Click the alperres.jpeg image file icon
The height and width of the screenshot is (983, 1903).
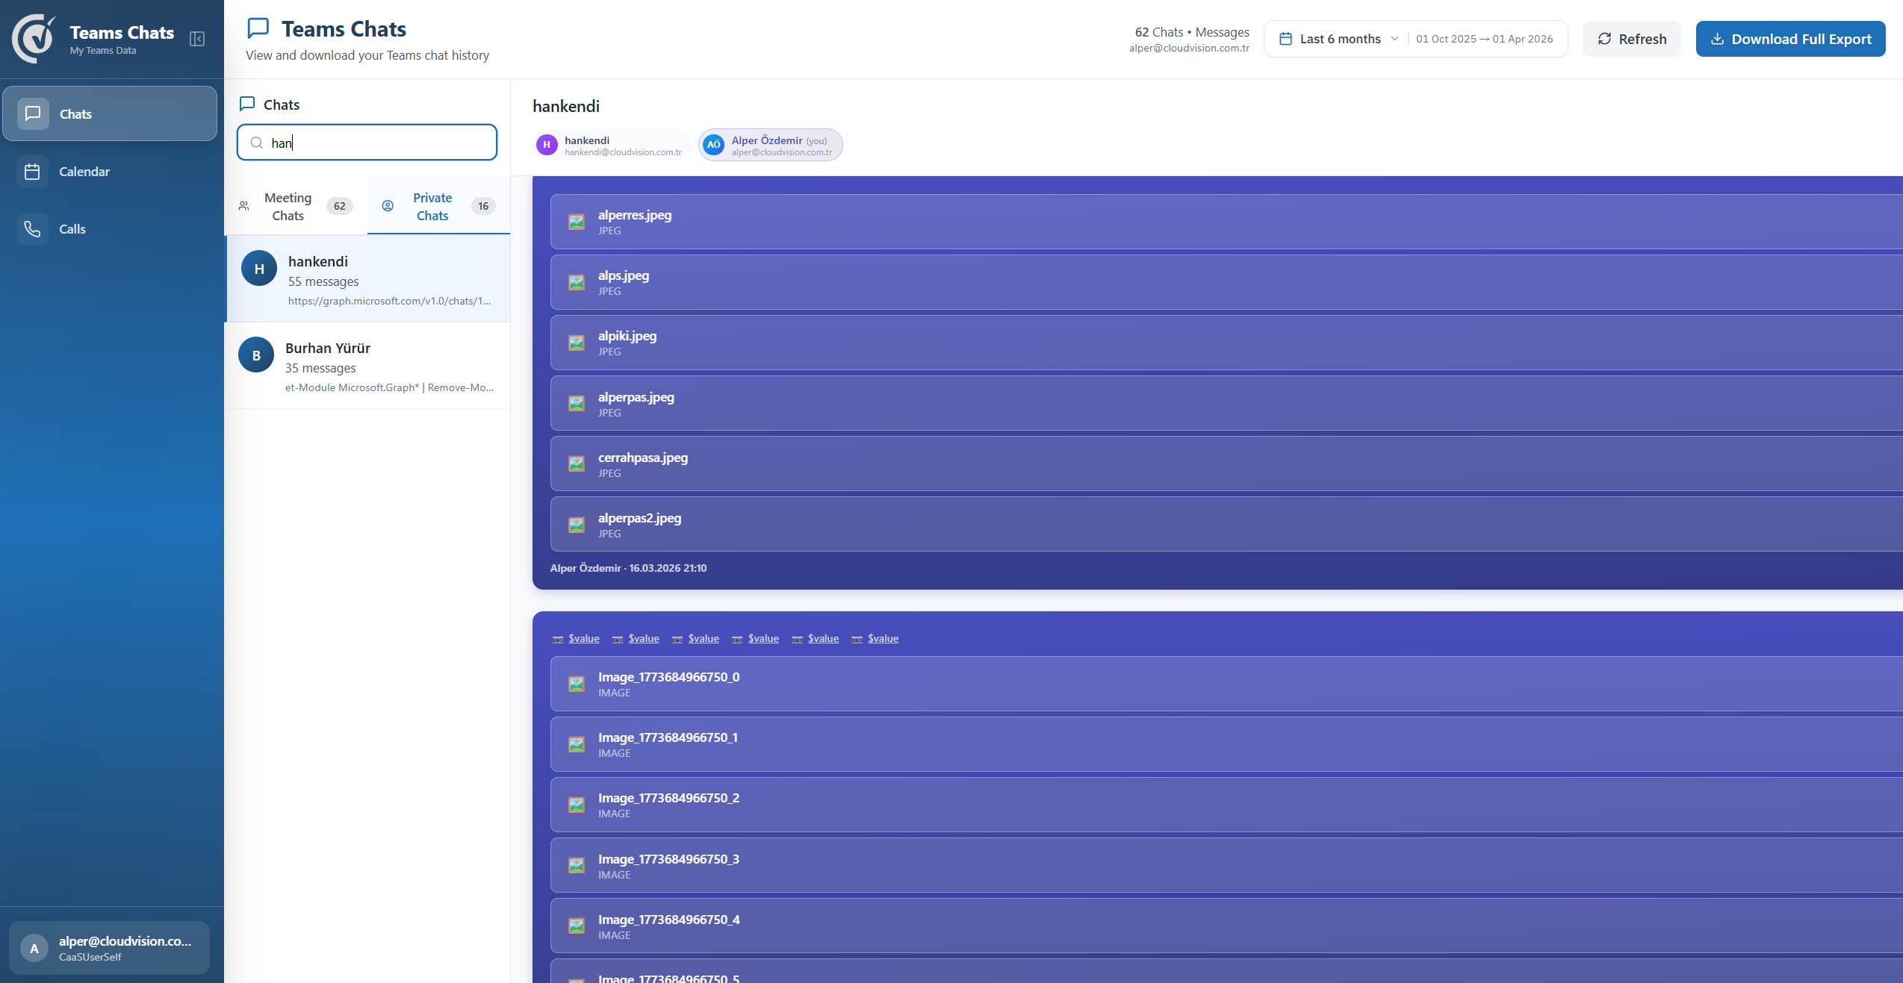tap(577, 222)
